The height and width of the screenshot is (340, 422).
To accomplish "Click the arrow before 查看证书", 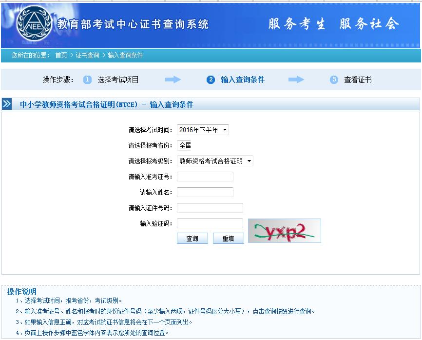I will [x=296, y=80].
